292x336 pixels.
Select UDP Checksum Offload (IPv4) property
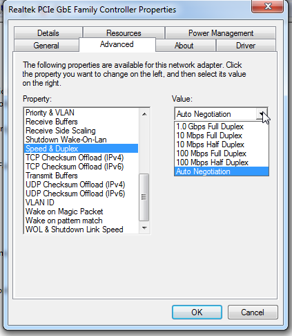pyautogui.click(x=81, y=185)
